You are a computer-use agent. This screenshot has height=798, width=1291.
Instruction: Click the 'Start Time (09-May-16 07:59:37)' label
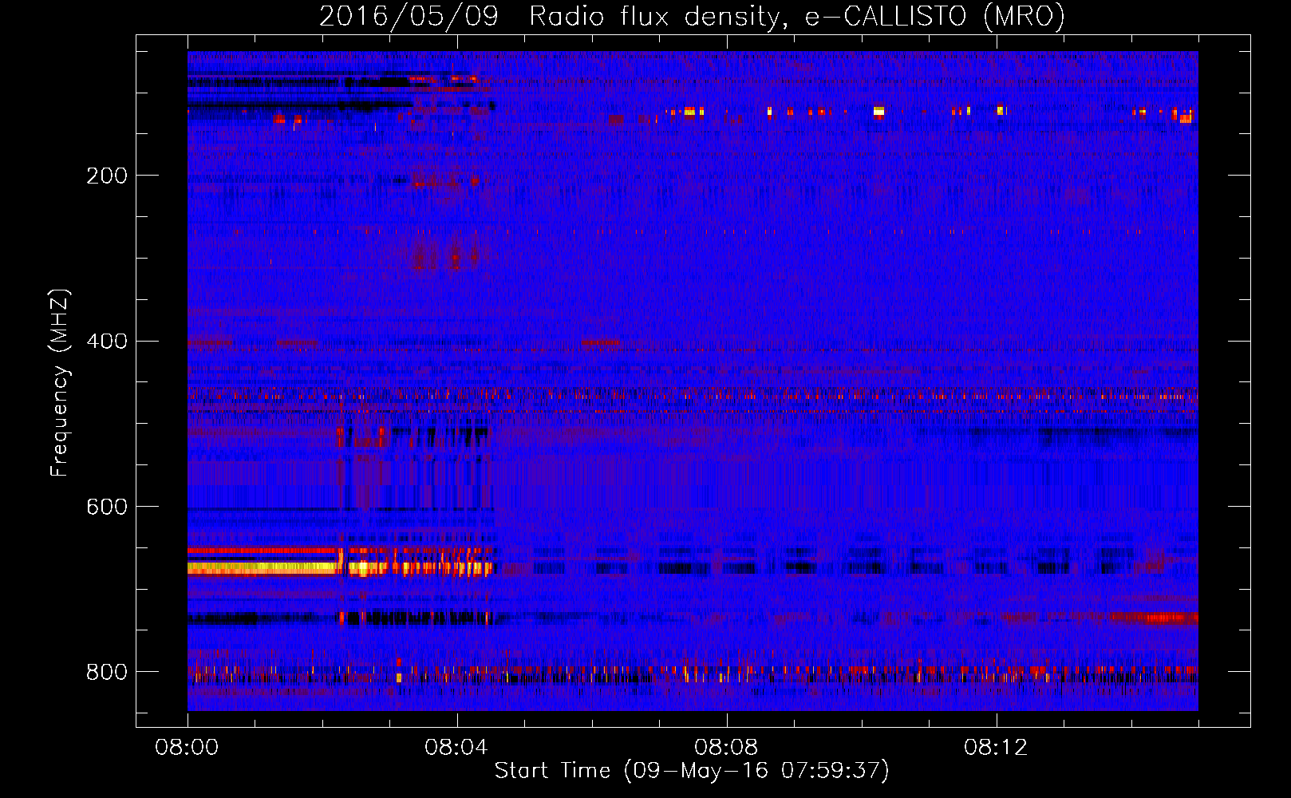(692, 771)
